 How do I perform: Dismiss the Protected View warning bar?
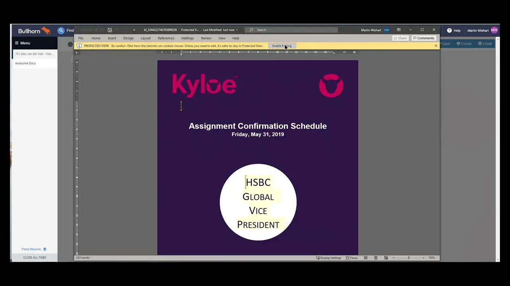pyautogui.click(x=435, y=46)
